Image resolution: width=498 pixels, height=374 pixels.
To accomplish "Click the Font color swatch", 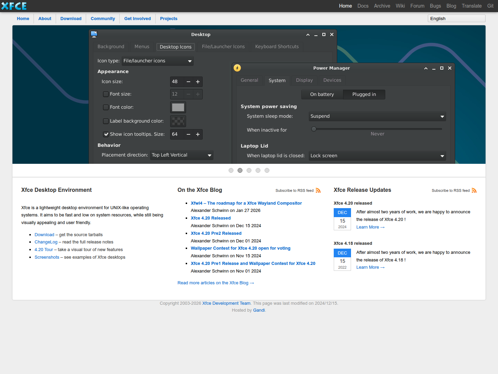I will click(x=178, y=107).
